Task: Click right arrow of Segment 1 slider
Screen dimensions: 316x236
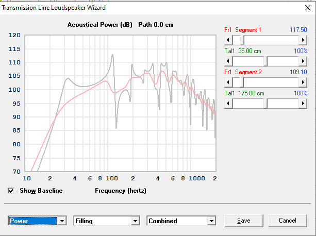Action: [x=303, y=40]
